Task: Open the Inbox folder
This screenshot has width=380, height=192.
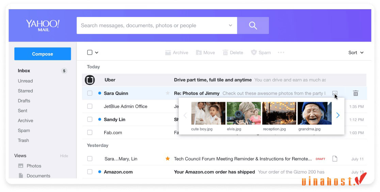Action: click(x=24, y=71)
